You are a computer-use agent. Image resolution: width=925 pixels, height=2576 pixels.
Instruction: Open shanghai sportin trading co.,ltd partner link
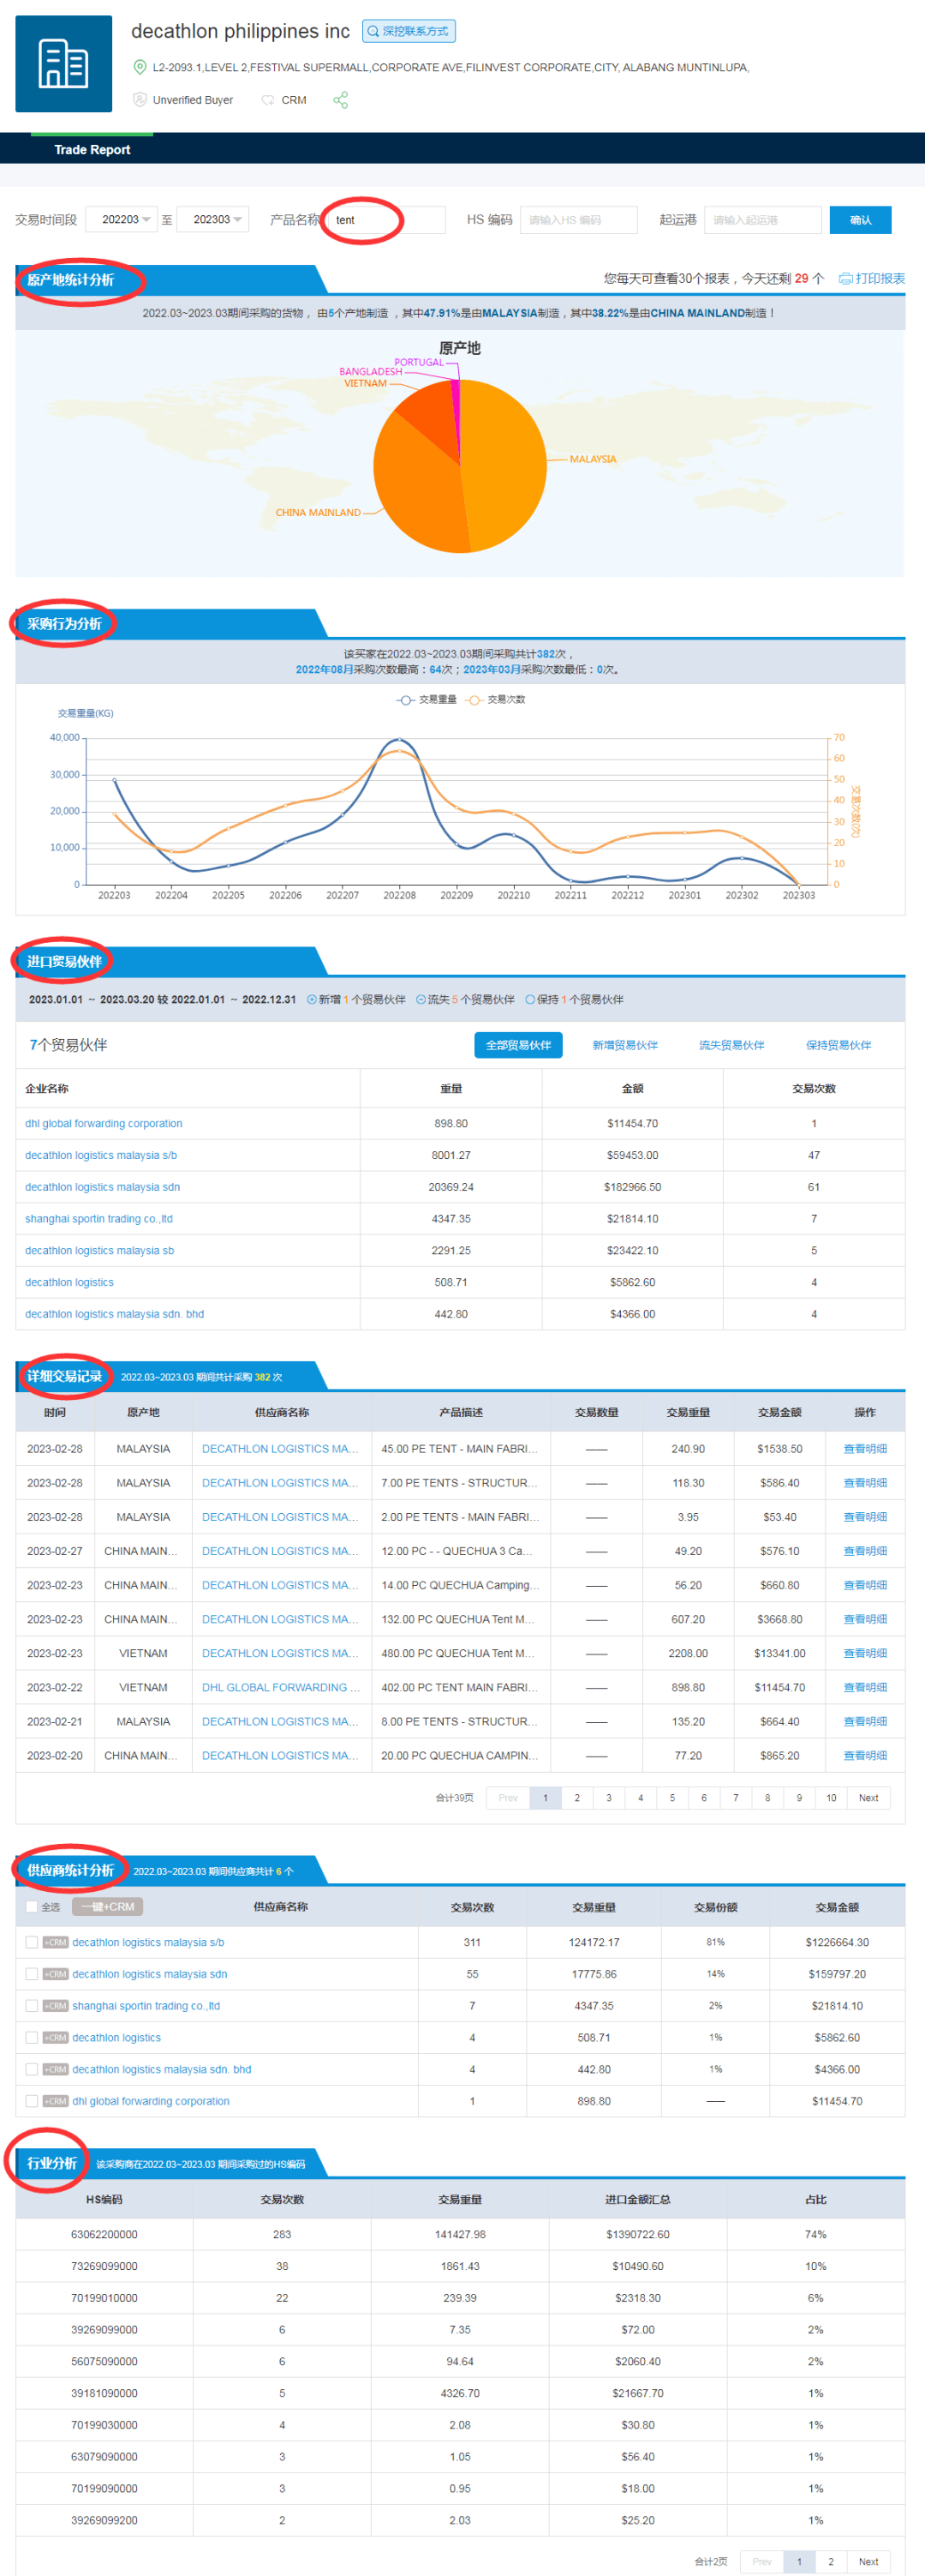click(98, 1219)
